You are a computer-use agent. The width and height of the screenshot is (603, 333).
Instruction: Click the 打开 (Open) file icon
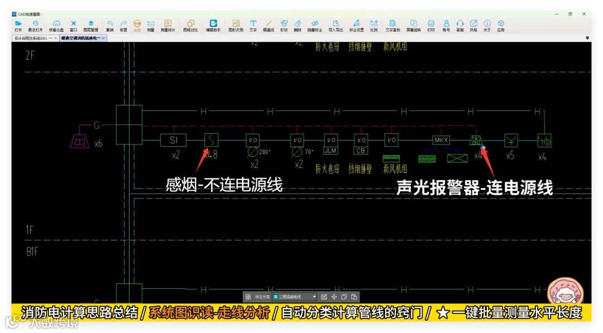coord(18,26)
